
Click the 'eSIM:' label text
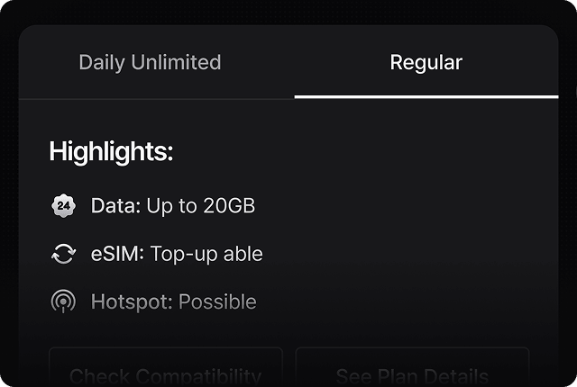(117, 254)
